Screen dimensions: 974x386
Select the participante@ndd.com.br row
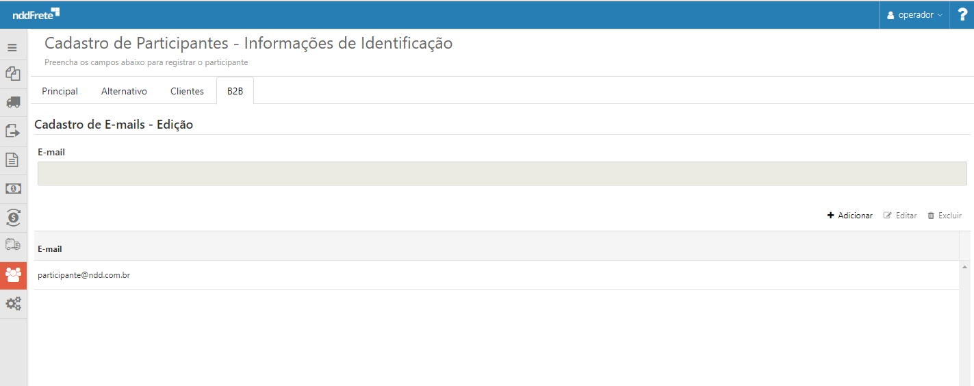(x=84, y=275)
